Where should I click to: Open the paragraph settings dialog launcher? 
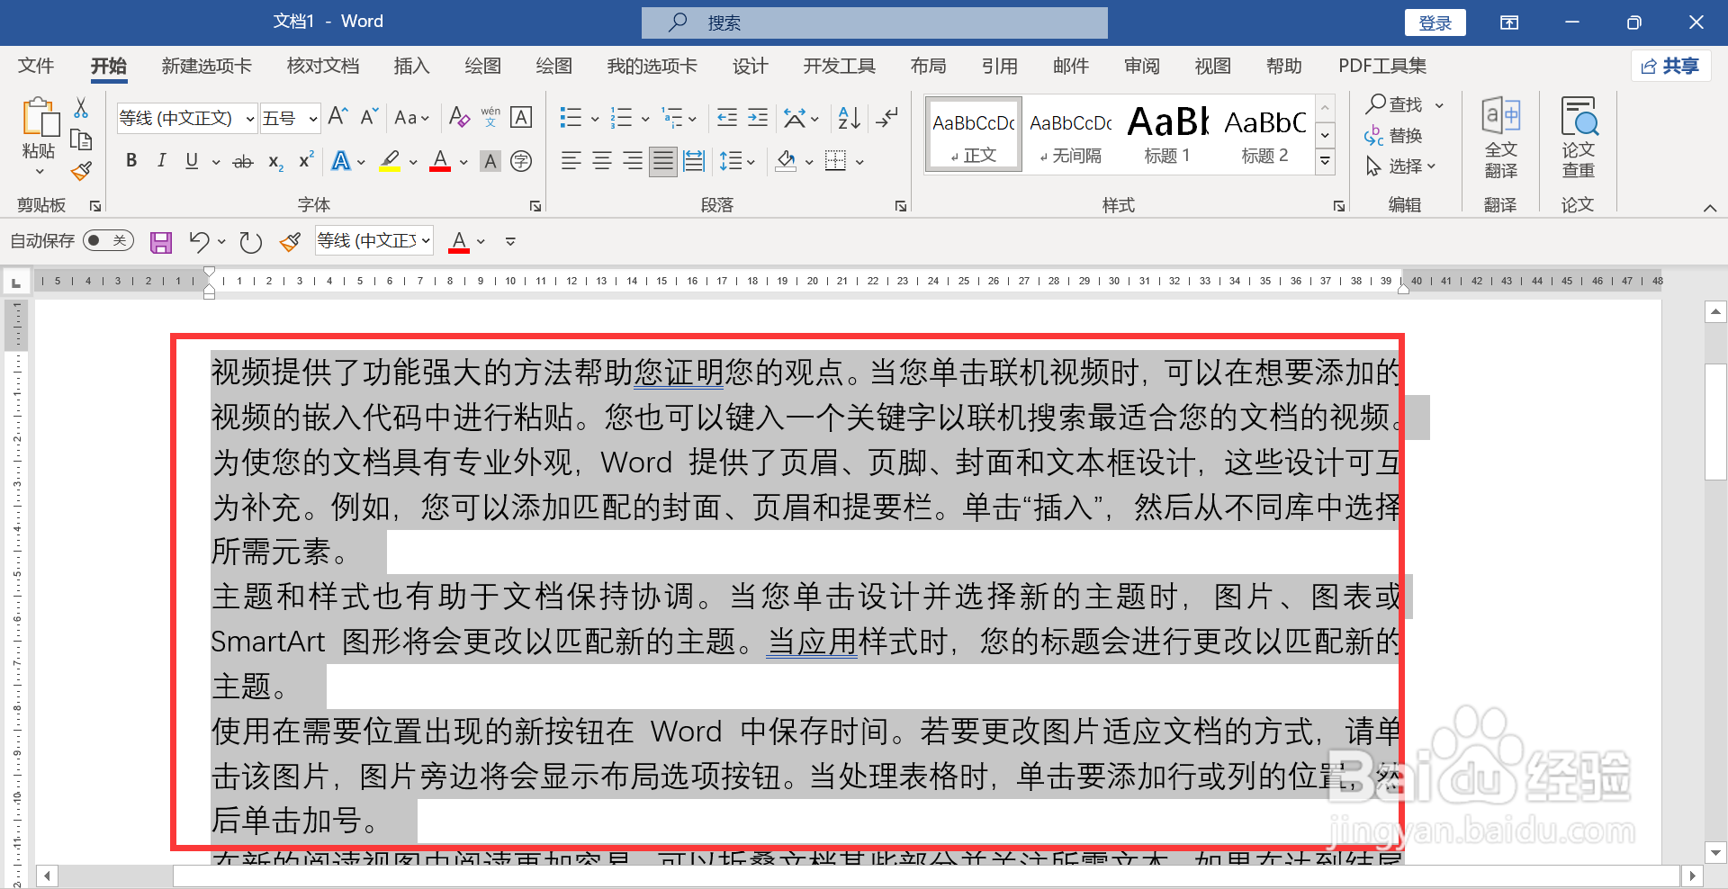pyautogui.click(x=901, y=206)
